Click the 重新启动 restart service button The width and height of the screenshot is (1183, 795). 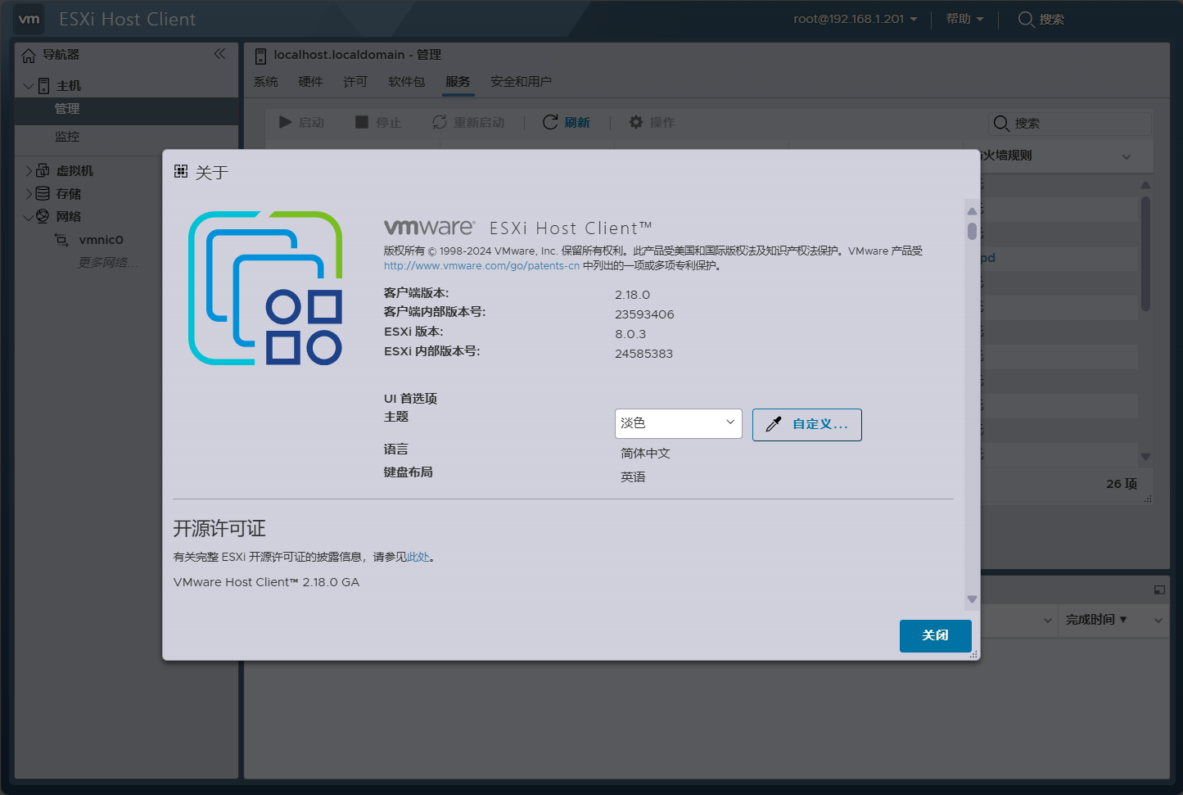coord(468,122)
